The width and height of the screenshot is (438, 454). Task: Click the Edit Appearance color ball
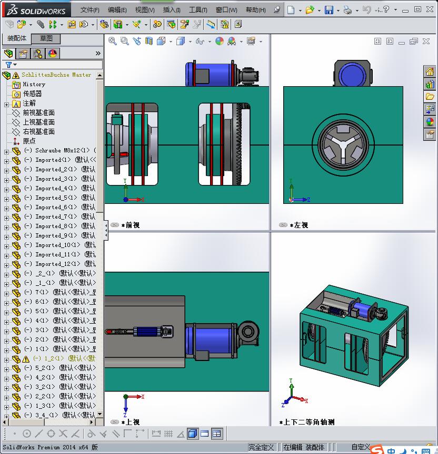pyautogui.click(x=220, y=41)
